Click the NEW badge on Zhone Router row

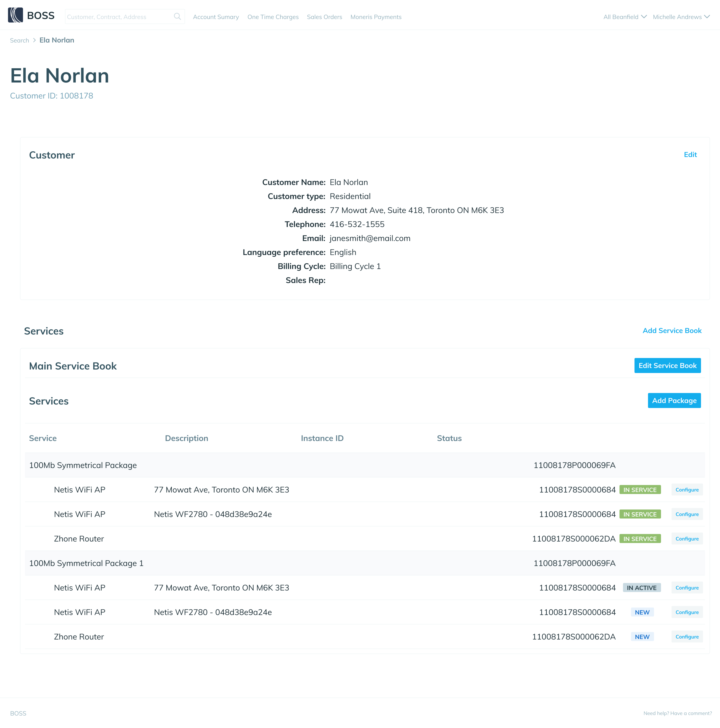coord(642,637)
